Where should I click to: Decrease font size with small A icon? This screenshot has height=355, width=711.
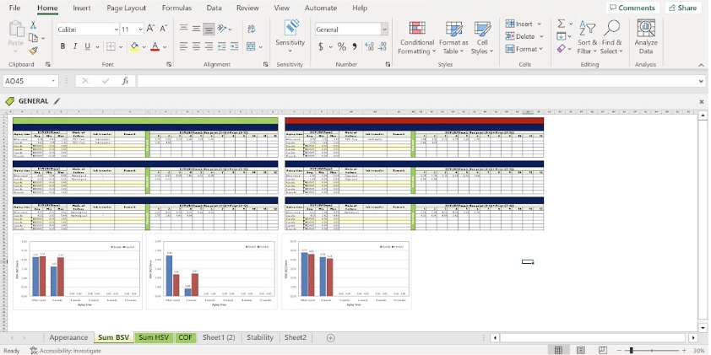click(163, 29)
